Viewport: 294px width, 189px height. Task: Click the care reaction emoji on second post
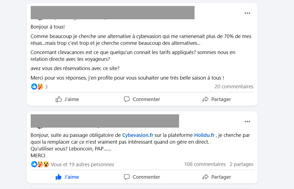point(40,164)
